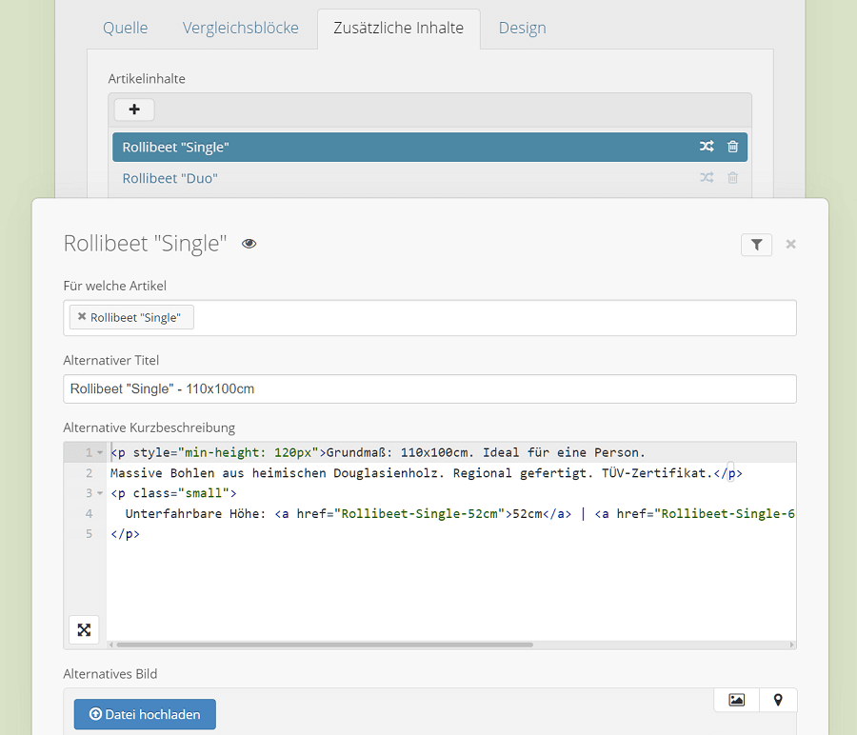Place cursor in code line 2 text

(x=427, y=473)
